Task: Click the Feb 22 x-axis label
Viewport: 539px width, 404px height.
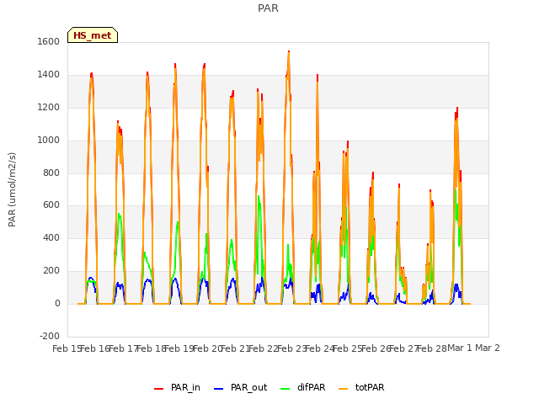Action: [264, 348]
